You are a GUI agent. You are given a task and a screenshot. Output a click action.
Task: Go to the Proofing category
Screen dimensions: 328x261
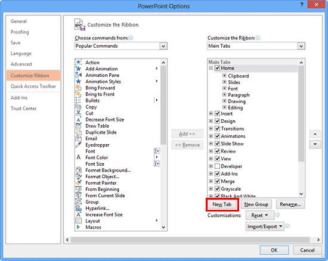[x=20, y=32]
